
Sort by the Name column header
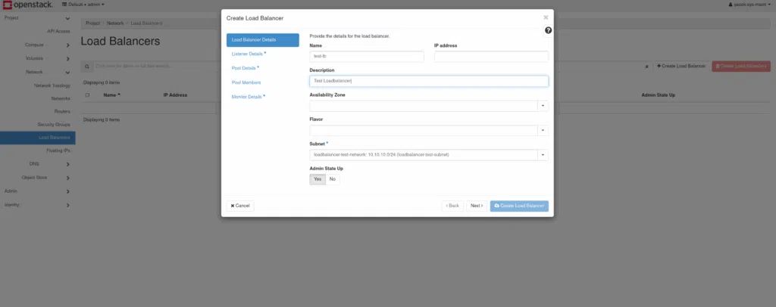(x=112, y=95)
